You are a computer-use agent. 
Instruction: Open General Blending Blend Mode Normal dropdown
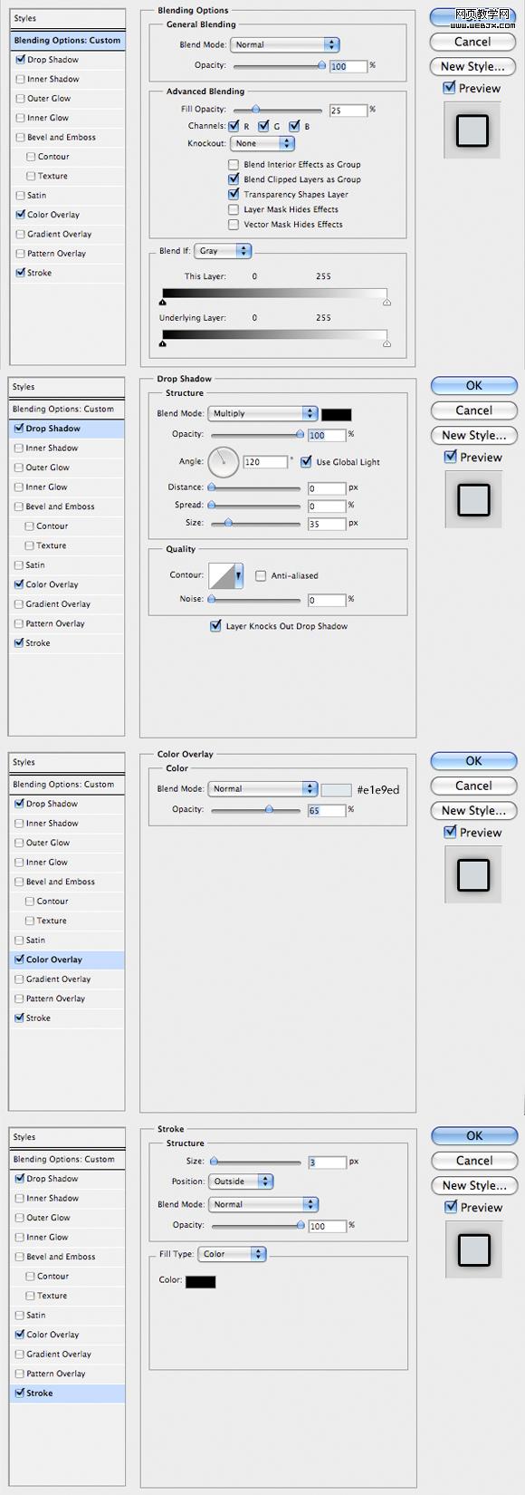click(x=284, y=44)
